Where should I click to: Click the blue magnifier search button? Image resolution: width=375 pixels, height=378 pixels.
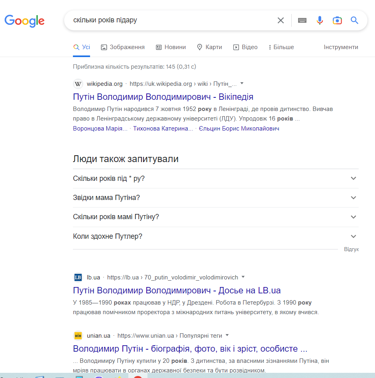pyautogui.click(x=354, y=20)
